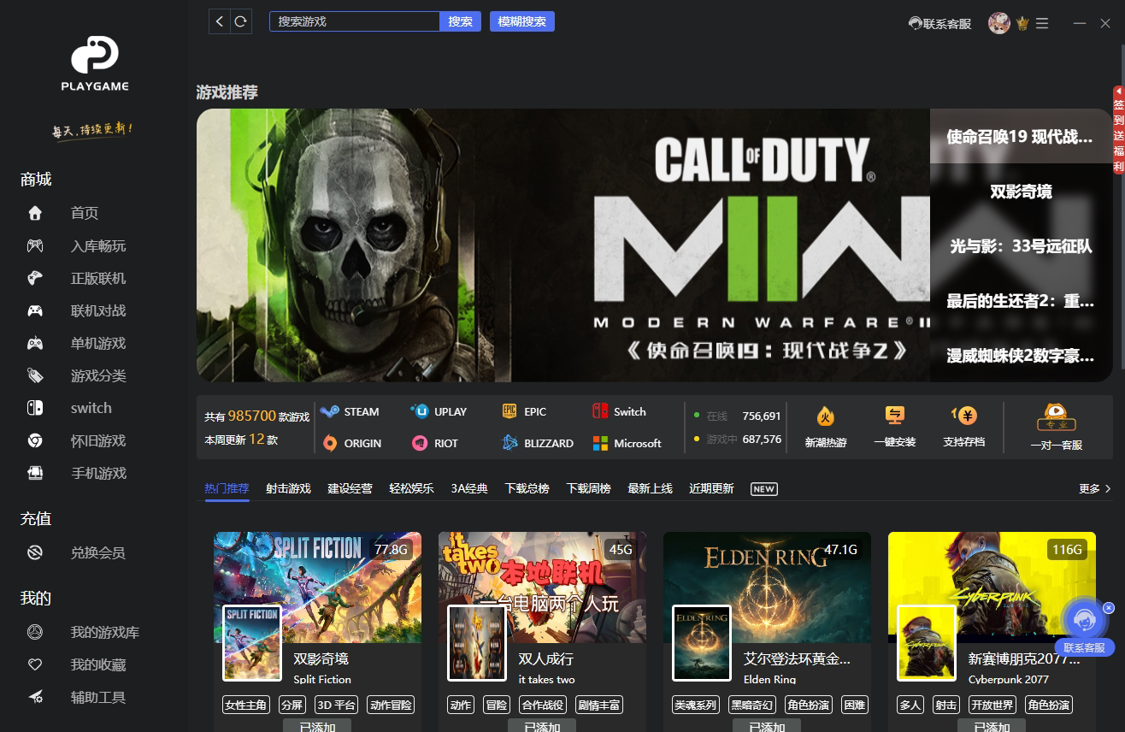Click into the 搜索游戏 search field
1125x732 pixels.
point(355,21)
